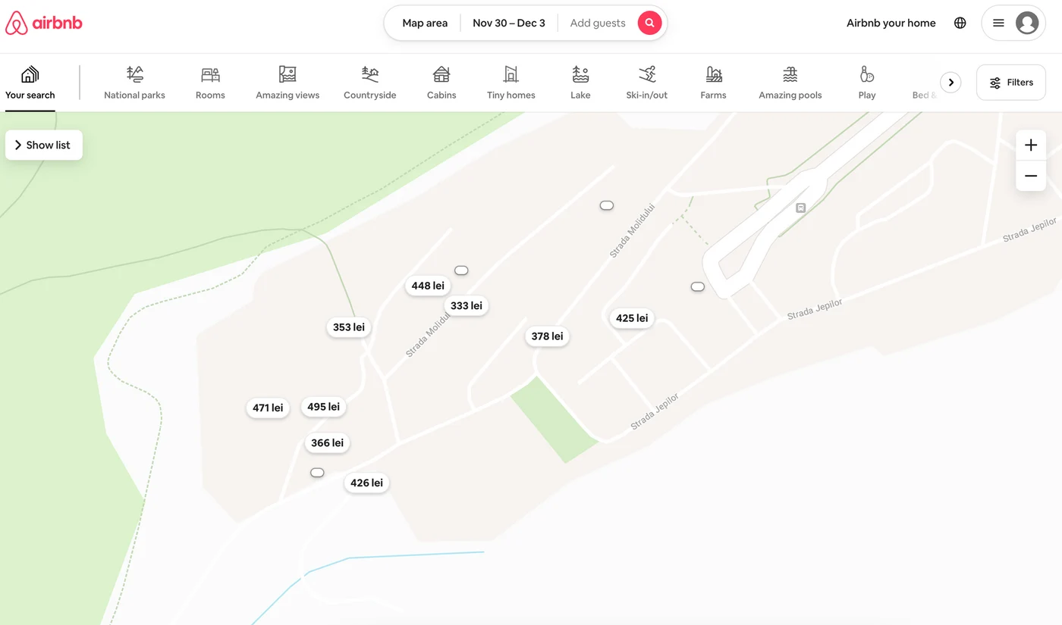
Task: Select the Tiny homes category icon
Action: (511, 74)
